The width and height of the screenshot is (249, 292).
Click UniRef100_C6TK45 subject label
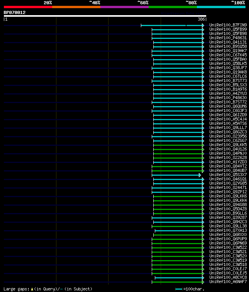(228, 55)
